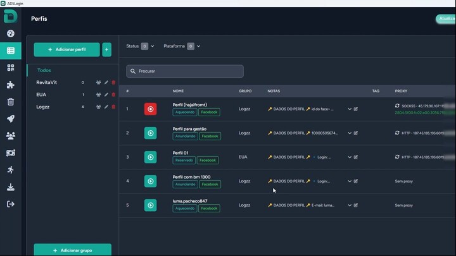
Task: Click the GRUPO column header
Action: tap(245, 91)
